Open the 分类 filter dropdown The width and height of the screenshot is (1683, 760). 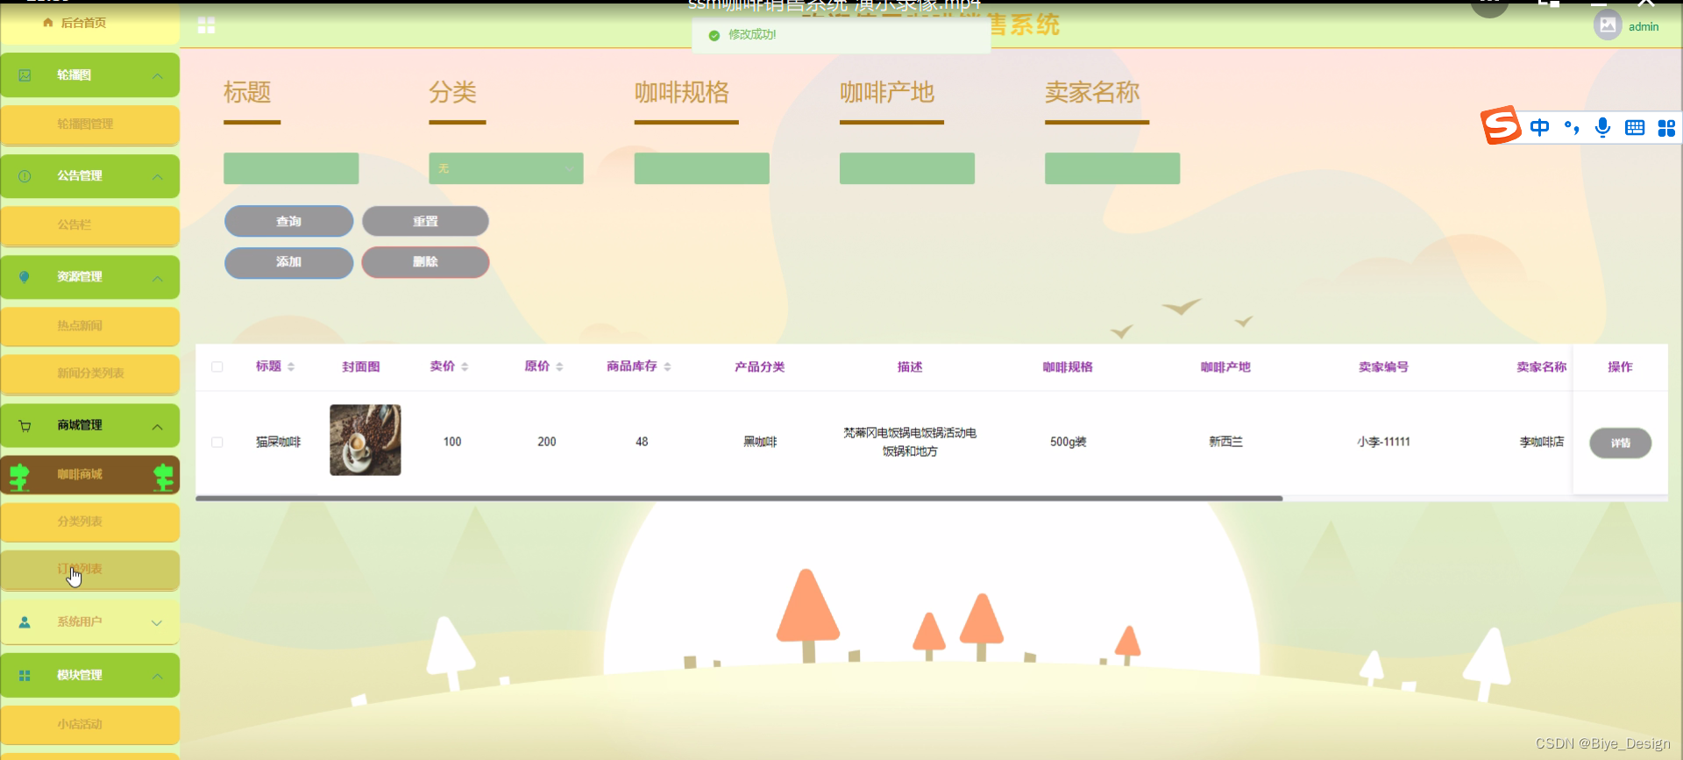tap(506, 168)
